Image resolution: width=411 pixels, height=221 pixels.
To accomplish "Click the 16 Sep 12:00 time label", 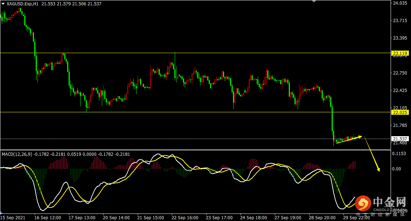I will (x=48, y=217).
